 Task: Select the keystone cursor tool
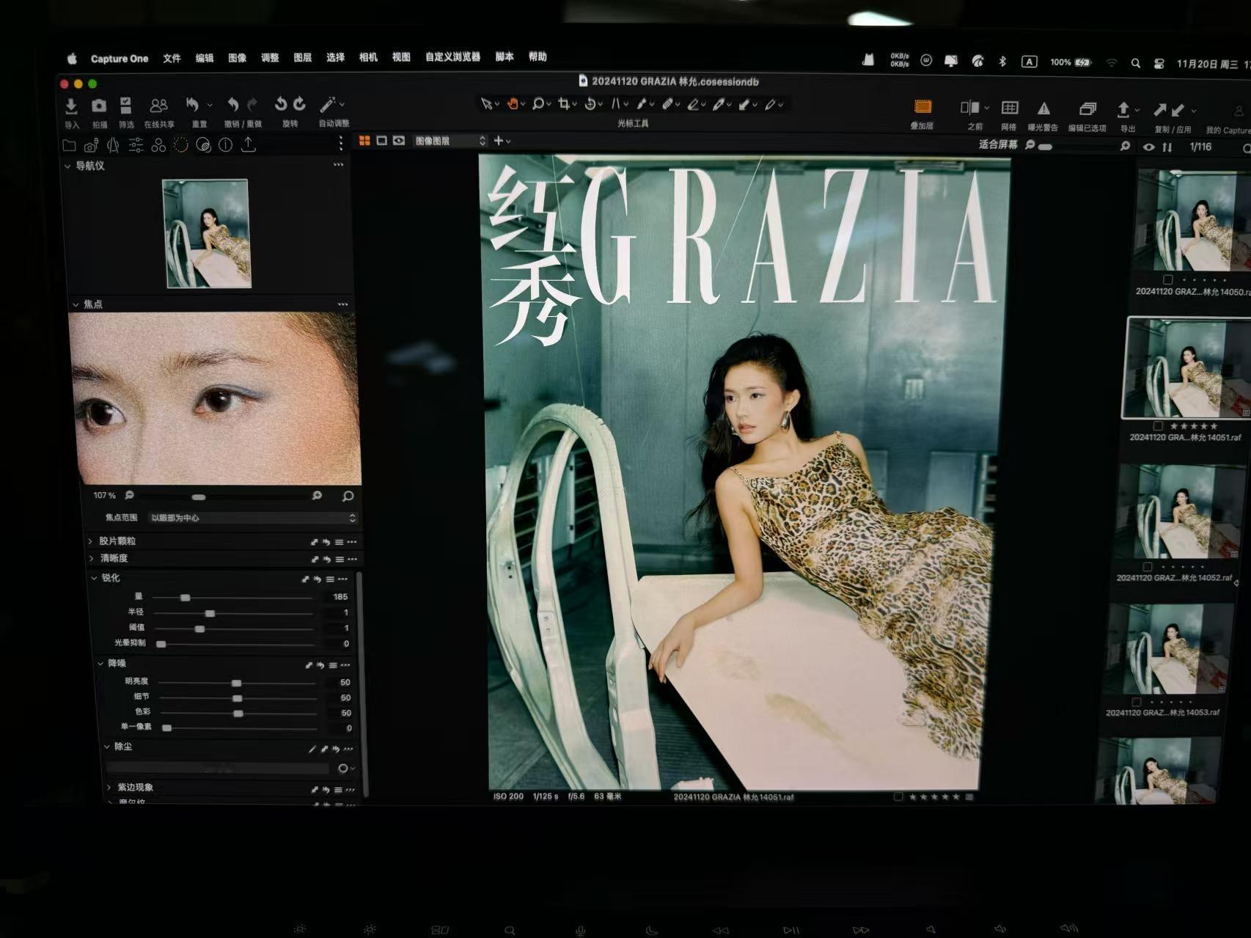tap(616, 104)
